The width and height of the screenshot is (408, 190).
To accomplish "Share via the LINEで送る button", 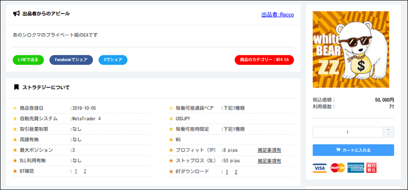I will 29,60.
